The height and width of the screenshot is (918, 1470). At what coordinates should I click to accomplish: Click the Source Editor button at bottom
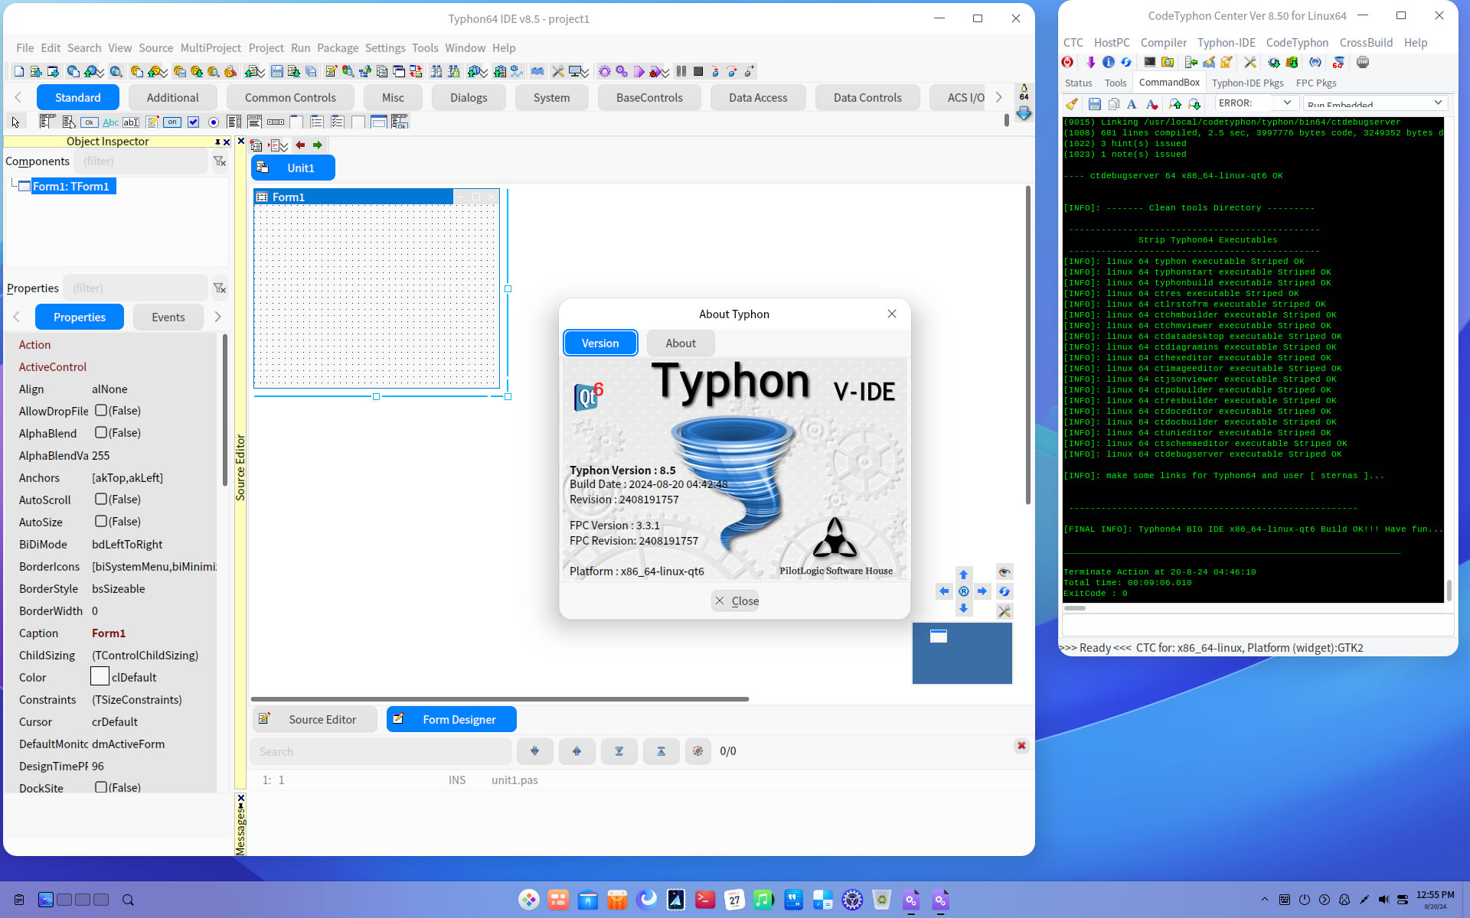click(x=315, y=719)
